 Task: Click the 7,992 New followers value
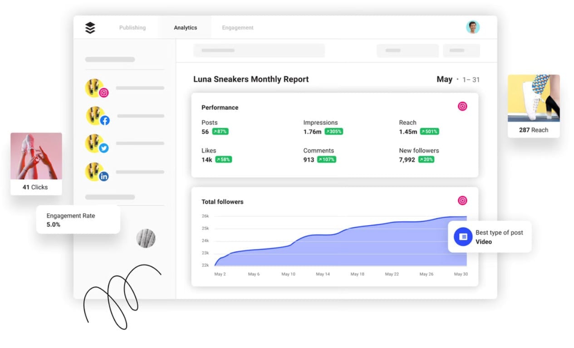point(407,160)
